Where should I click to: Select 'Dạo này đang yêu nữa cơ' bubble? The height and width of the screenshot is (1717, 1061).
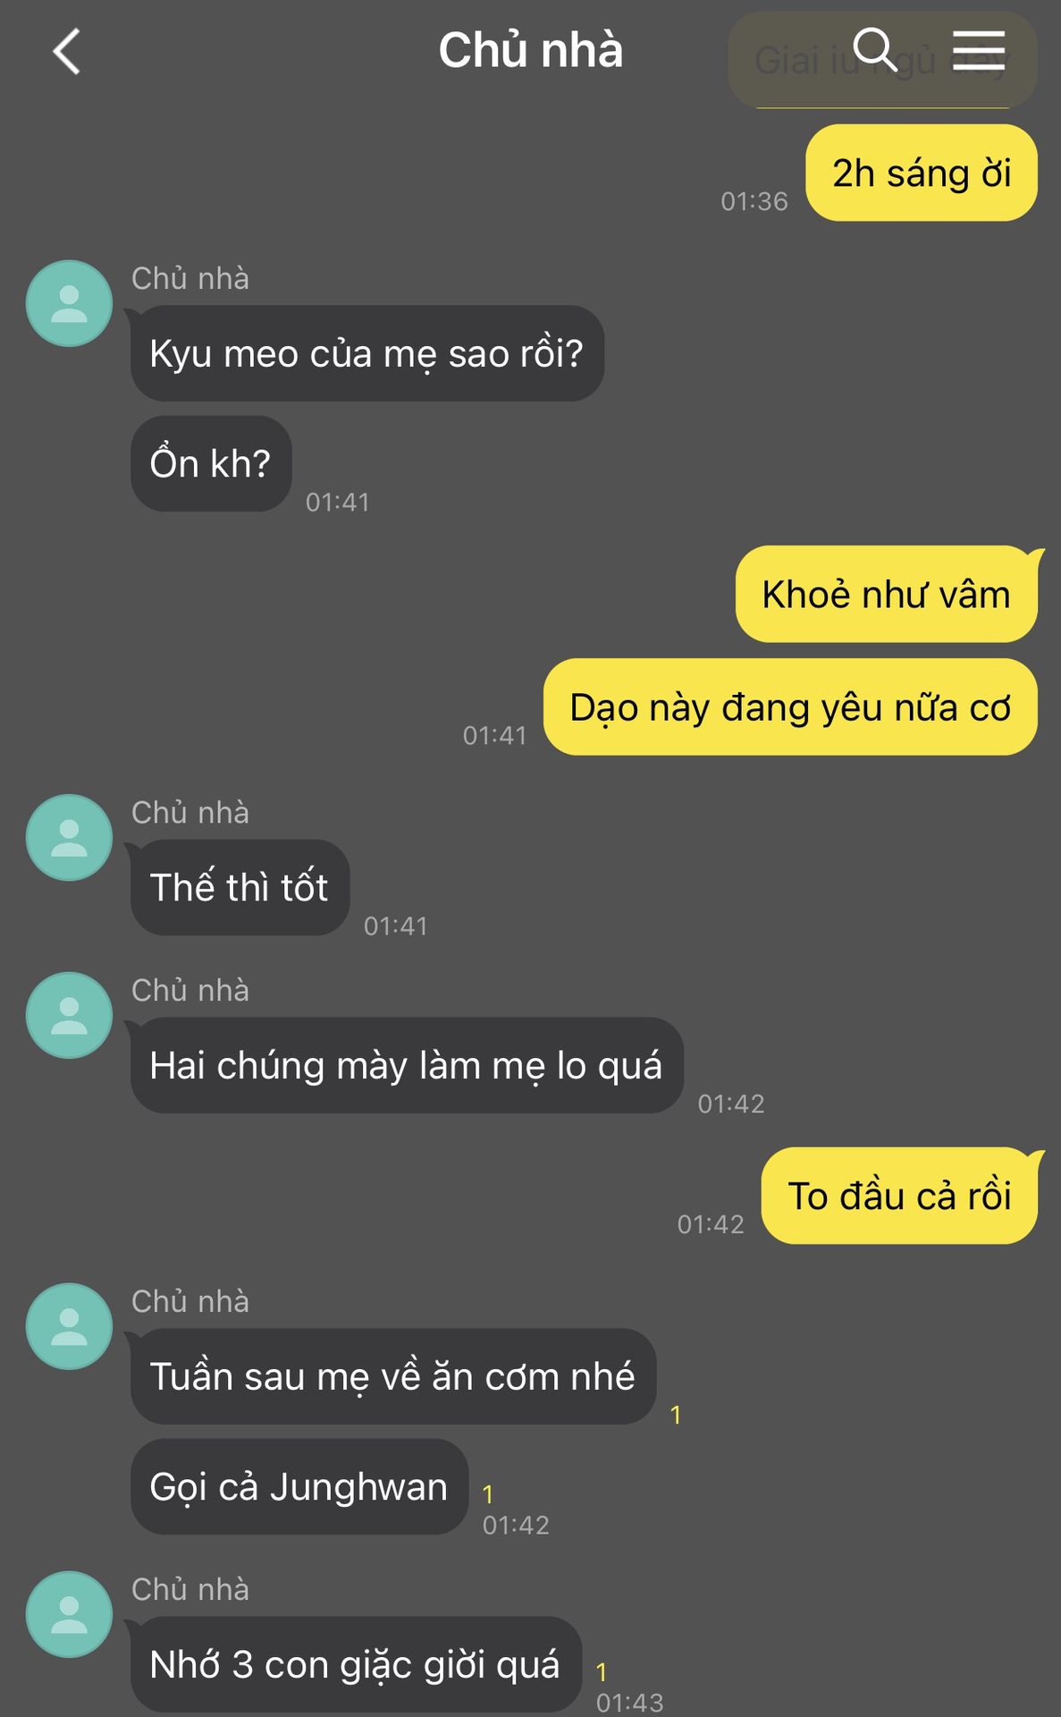pos(790,706)
